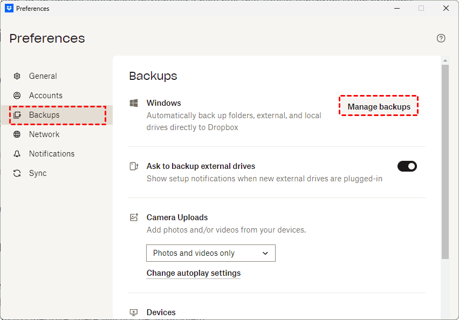Open the Photos and videos only dropdown

(x=210, y=253)
